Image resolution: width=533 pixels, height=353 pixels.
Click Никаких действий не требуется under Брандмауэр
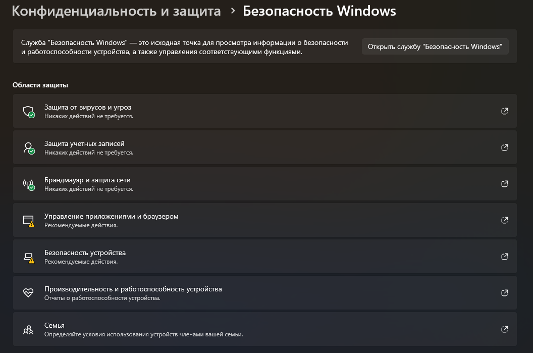point(89,189)
